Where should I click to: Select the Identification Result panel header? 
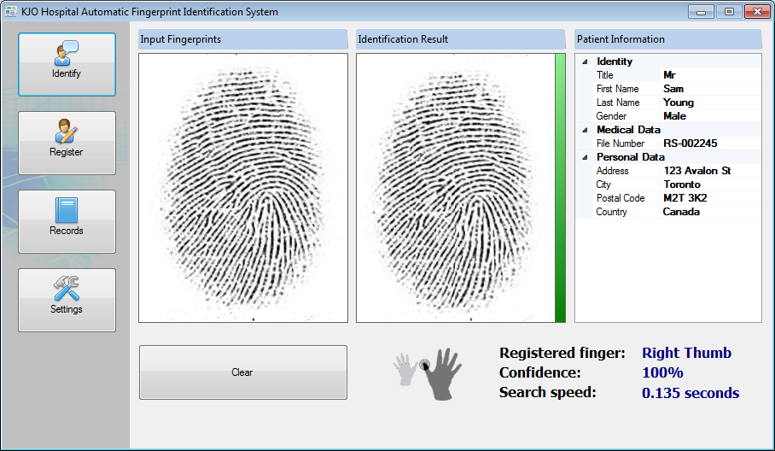click(x=461, y=39)
